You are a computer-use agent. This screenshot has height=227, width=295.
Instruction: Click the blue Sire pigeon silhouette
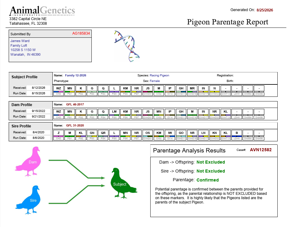28,200
